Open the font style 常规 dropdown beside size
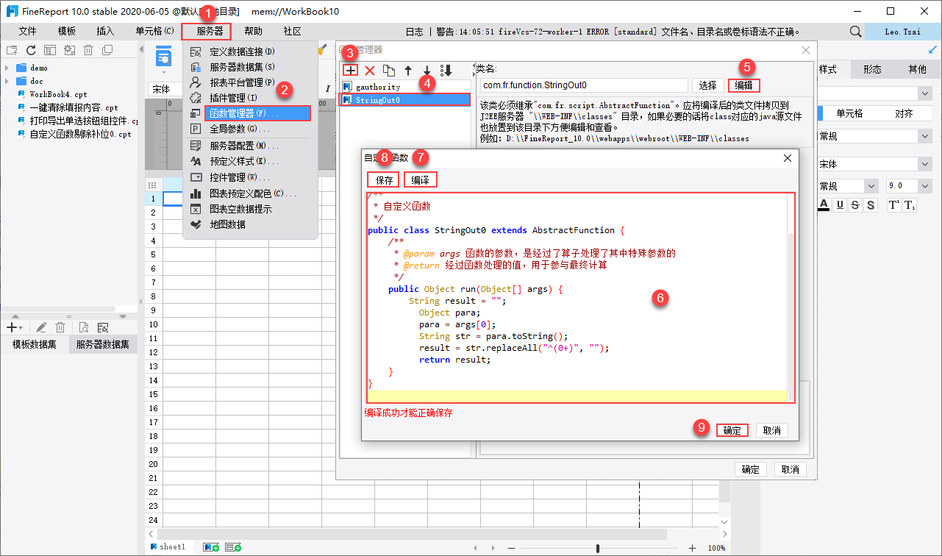This screenshot has height=556, width=942. coord(870,186)
